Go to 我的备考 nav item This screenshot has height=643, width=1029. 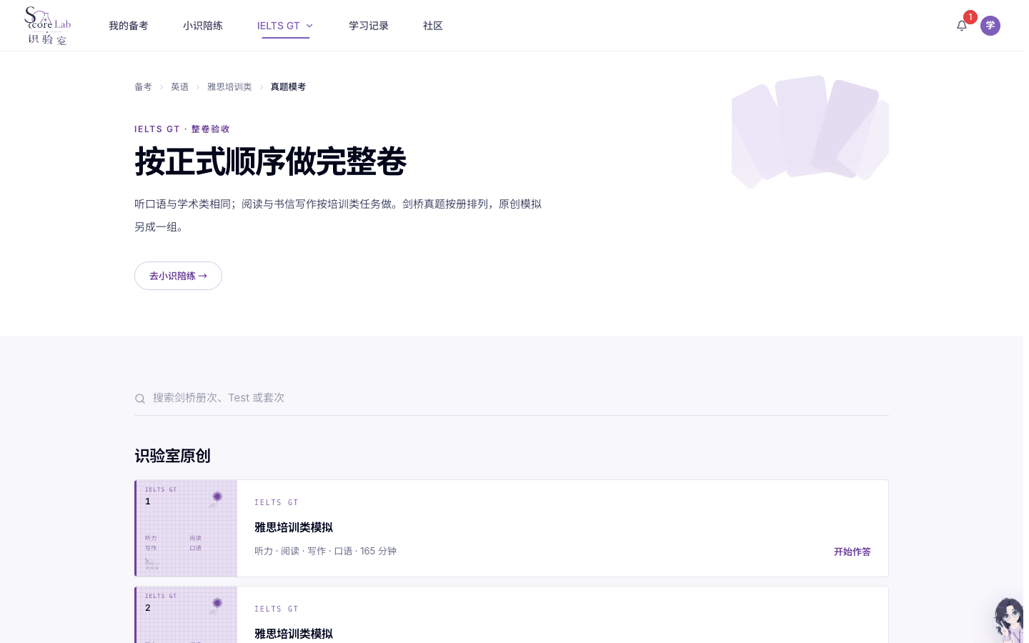[x=129, y=26]
